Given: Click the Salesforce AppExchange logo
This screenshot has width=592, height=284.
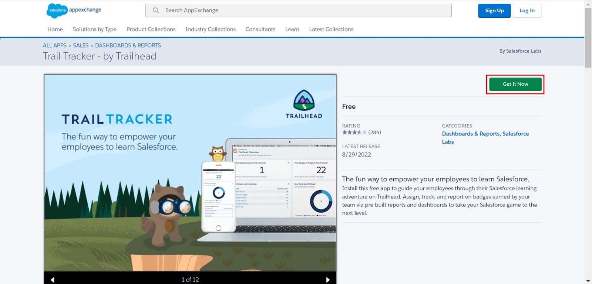Looking at the screenshot, I should click(x=74, y=10).
